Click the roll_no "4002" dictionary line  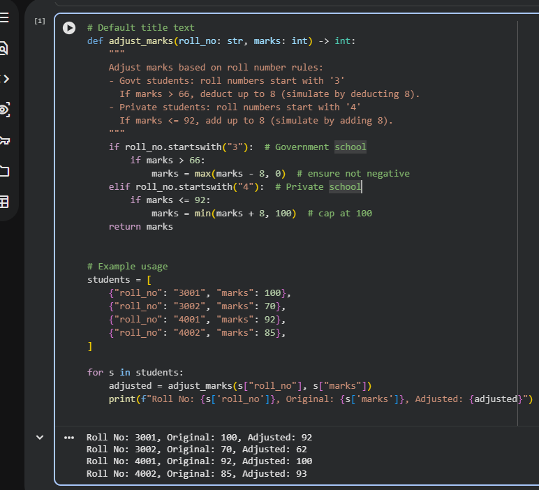pos(197,333)
